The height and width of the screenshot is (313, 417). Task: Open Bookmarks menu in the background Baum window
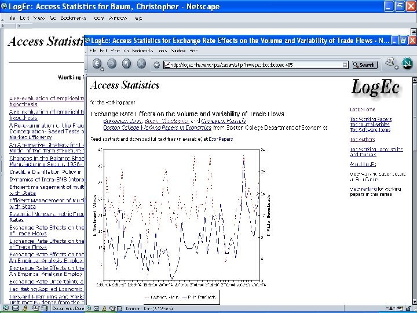(x=73, y=18)
